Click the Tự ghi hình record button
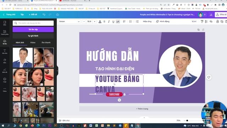 click(x=33, y=36)
